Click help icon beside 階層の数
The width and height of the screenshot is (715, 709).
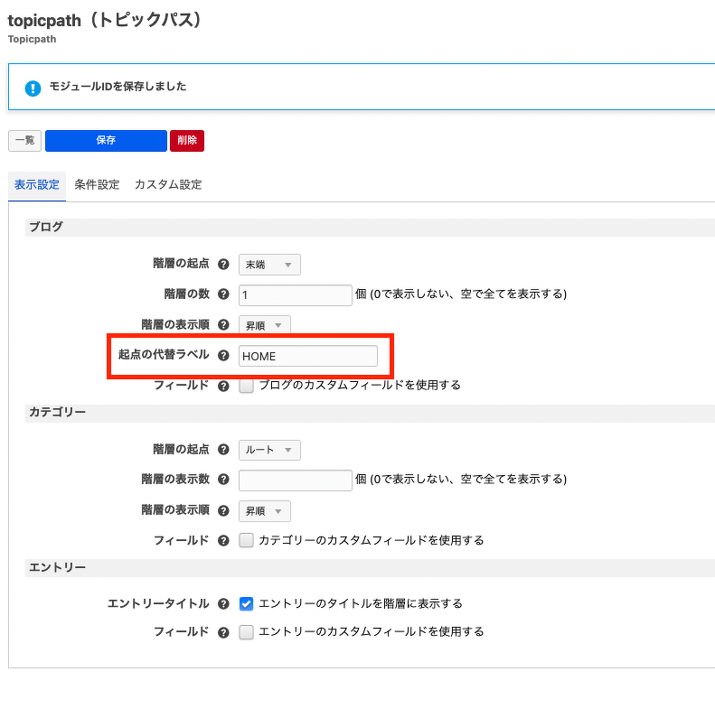click(223, 294)
